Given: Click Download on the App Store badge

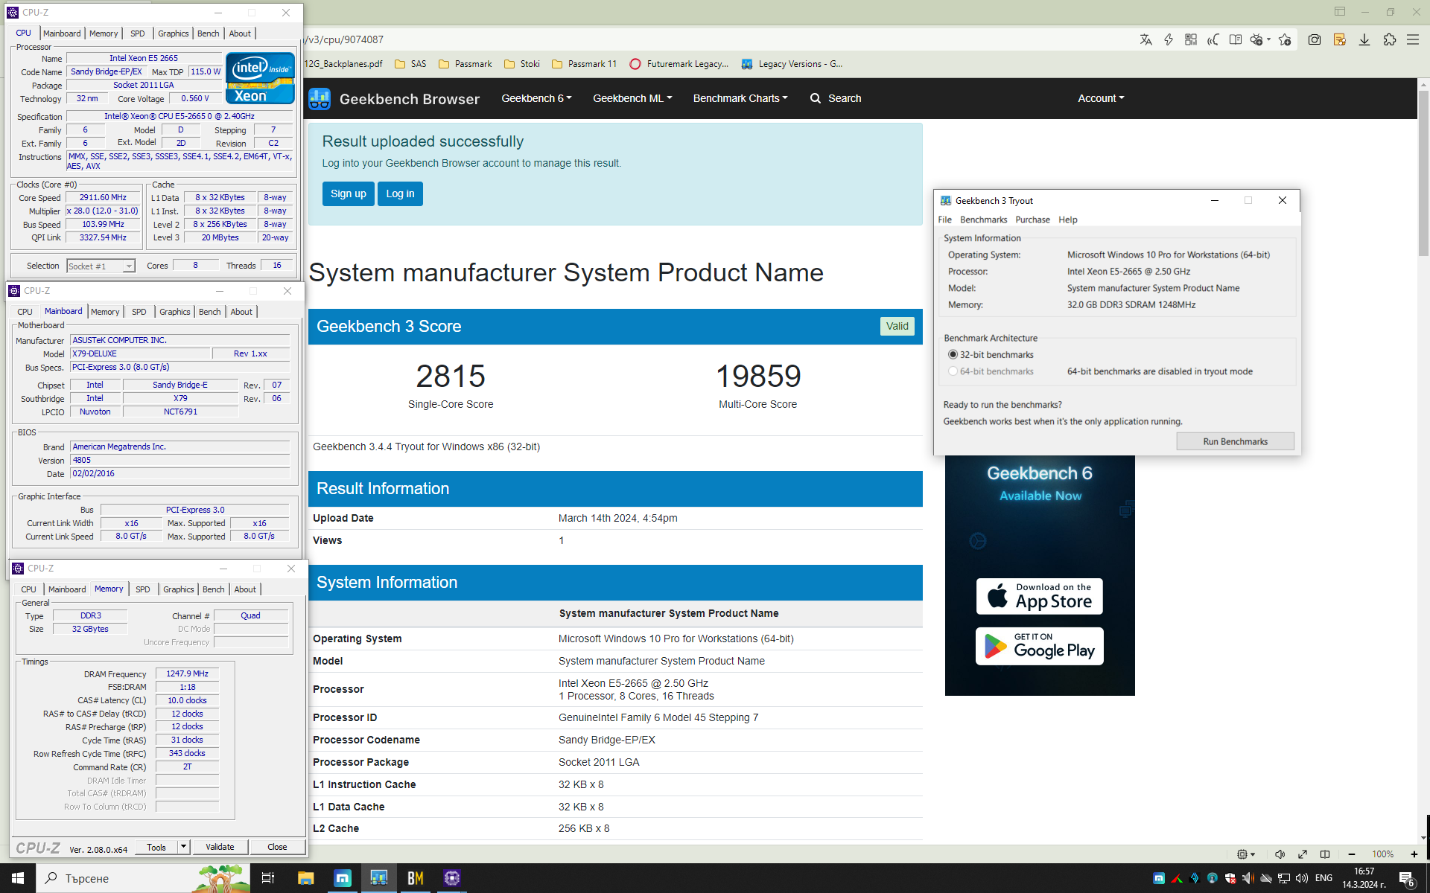Looking at the screenshot, I should coord(1040,596).
